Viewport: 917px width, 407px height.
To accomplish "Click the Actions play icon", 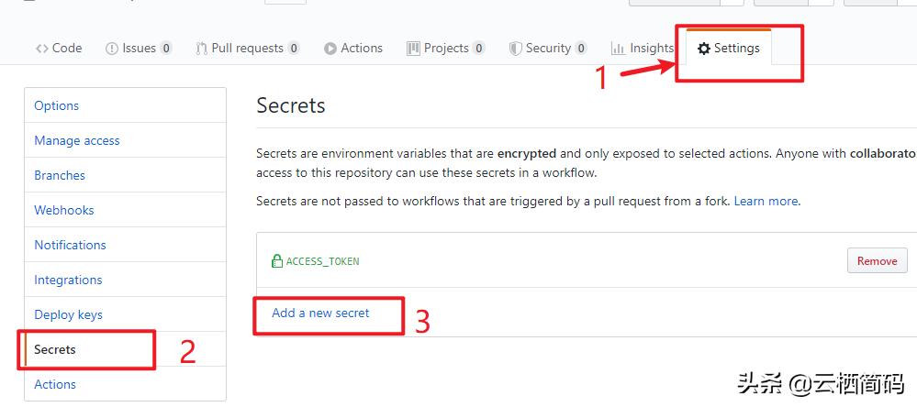I will pyautogui.click(x=330, y=49).
